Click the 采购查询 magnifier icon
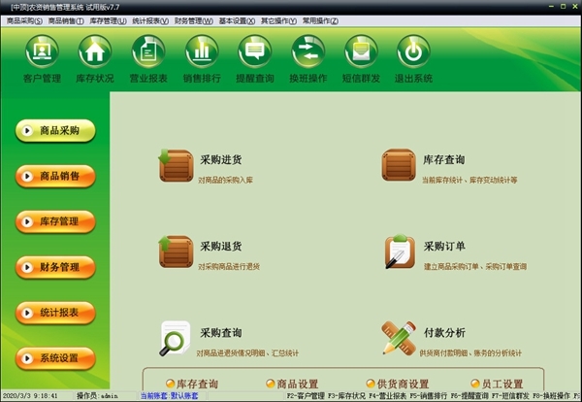Screen dimensions: 582x402 point(176,338)
